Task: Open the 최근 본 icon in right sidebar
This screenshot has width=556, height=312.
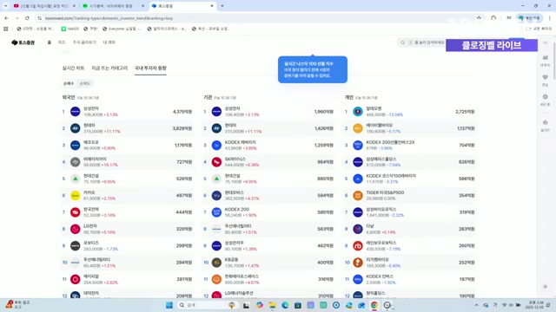Action: coord(545,96)
